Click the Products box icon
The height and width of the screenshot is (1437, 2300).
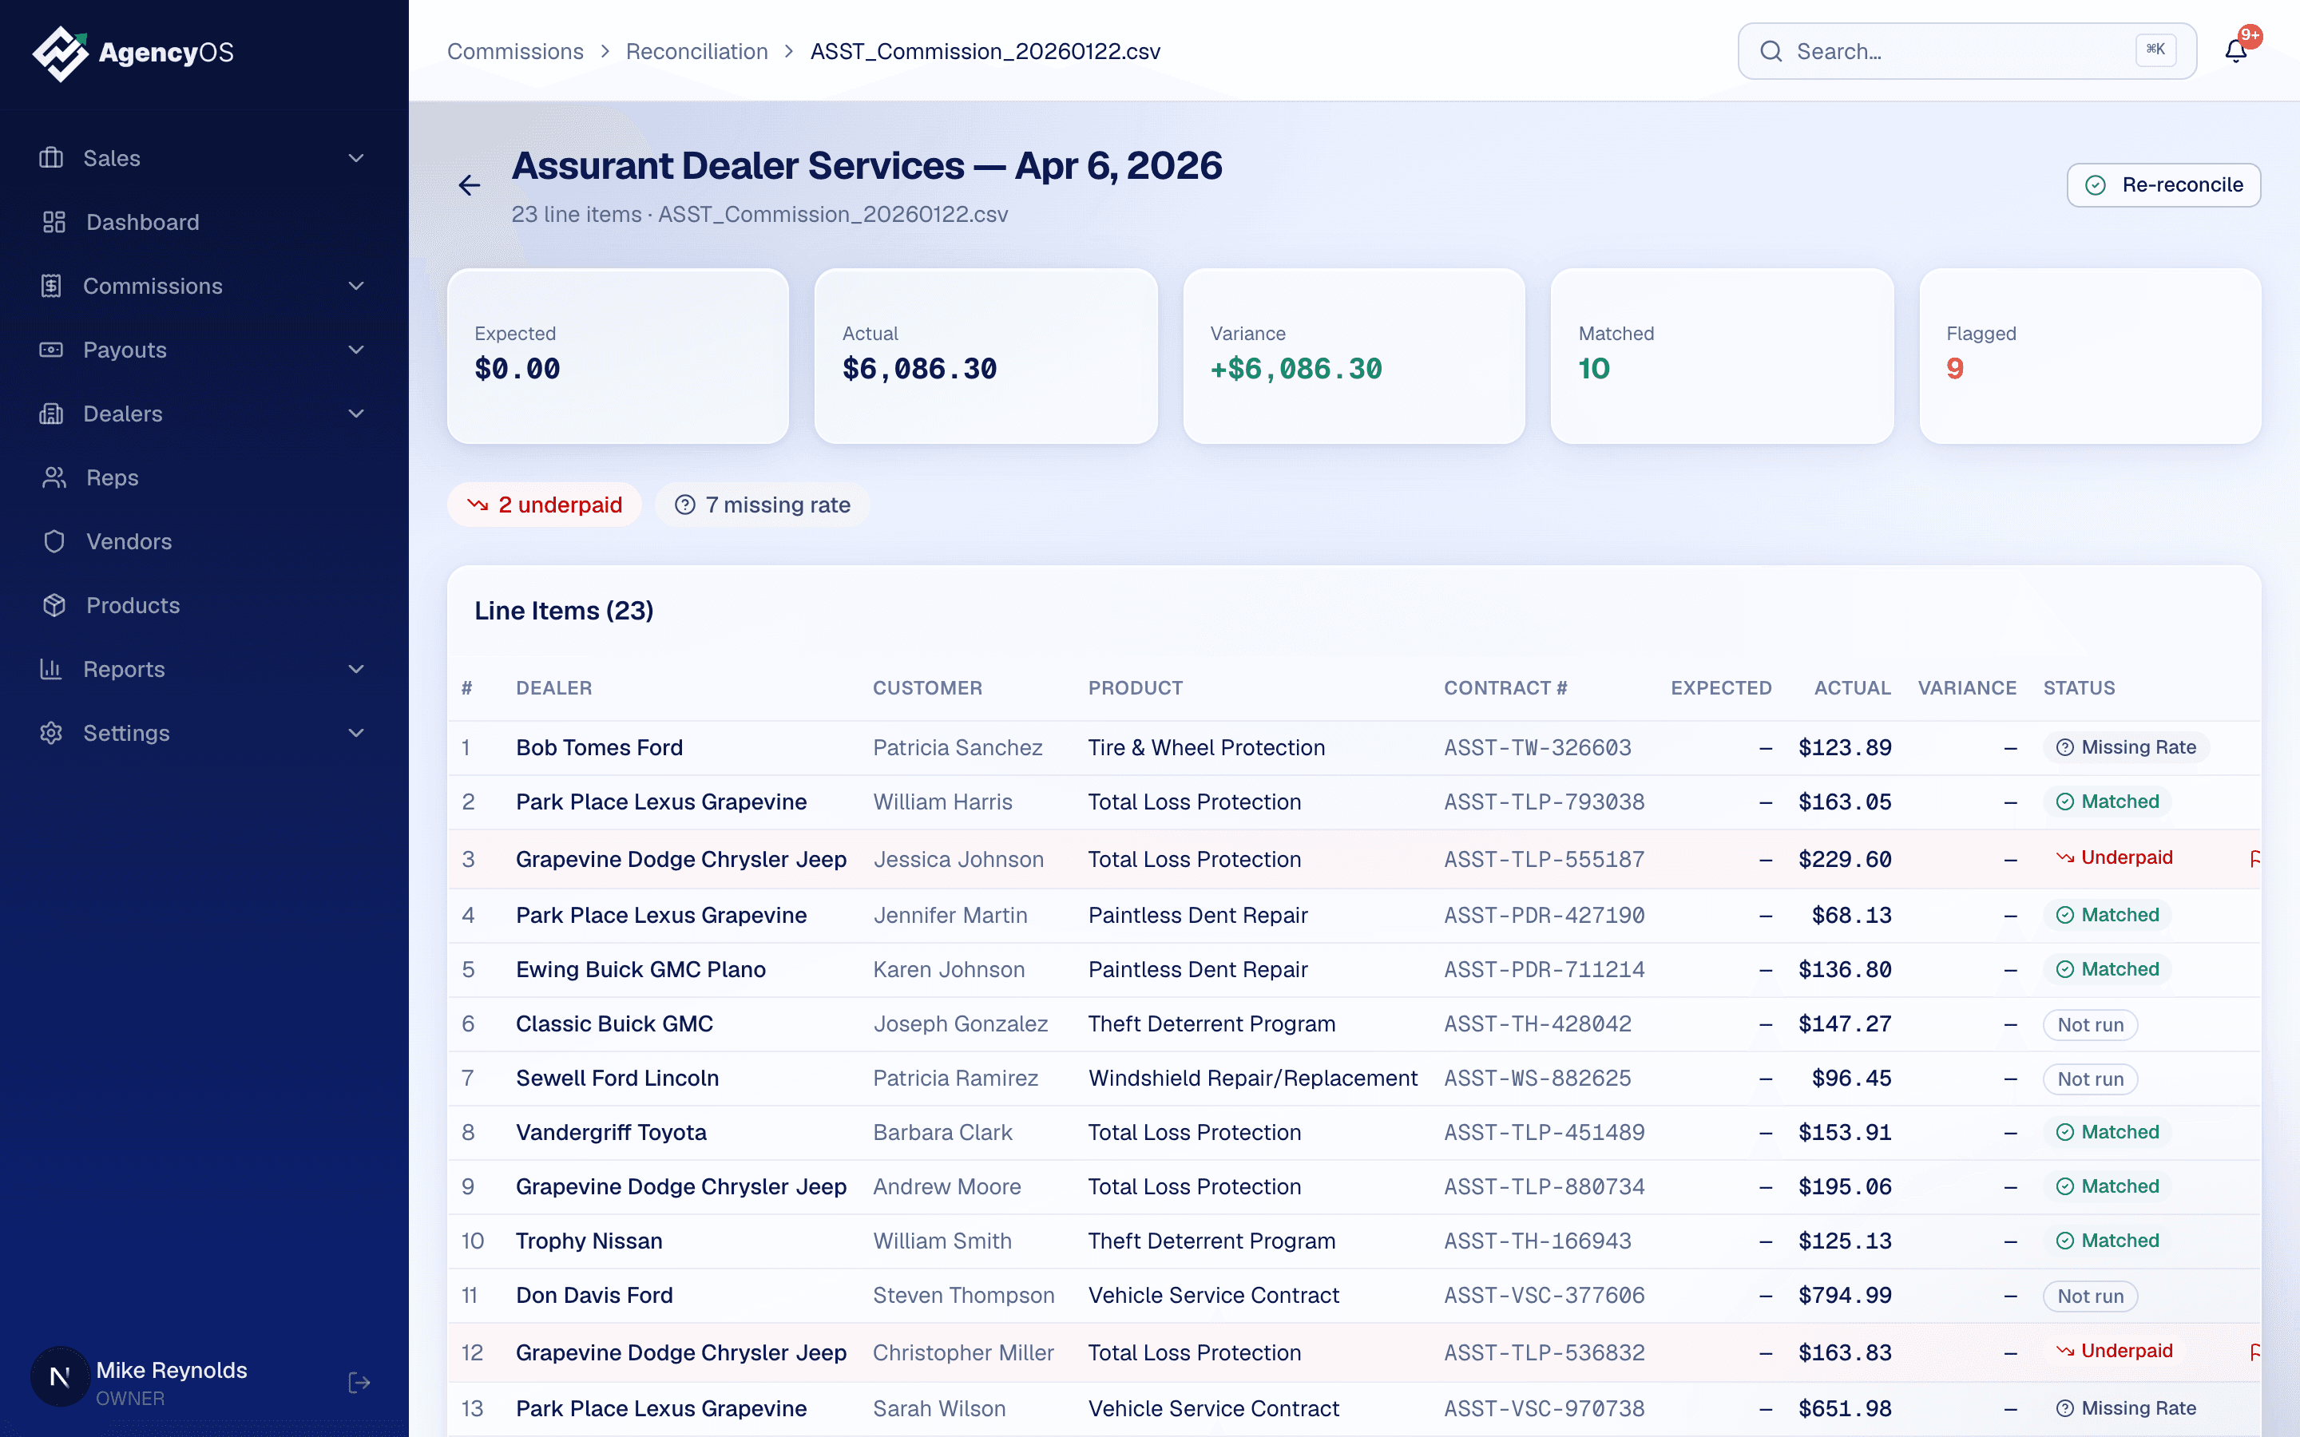[x=54, y=604]
